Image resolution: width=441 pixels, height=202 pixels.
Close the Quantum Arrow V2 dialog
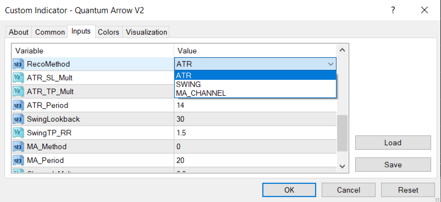click(425, 10)
